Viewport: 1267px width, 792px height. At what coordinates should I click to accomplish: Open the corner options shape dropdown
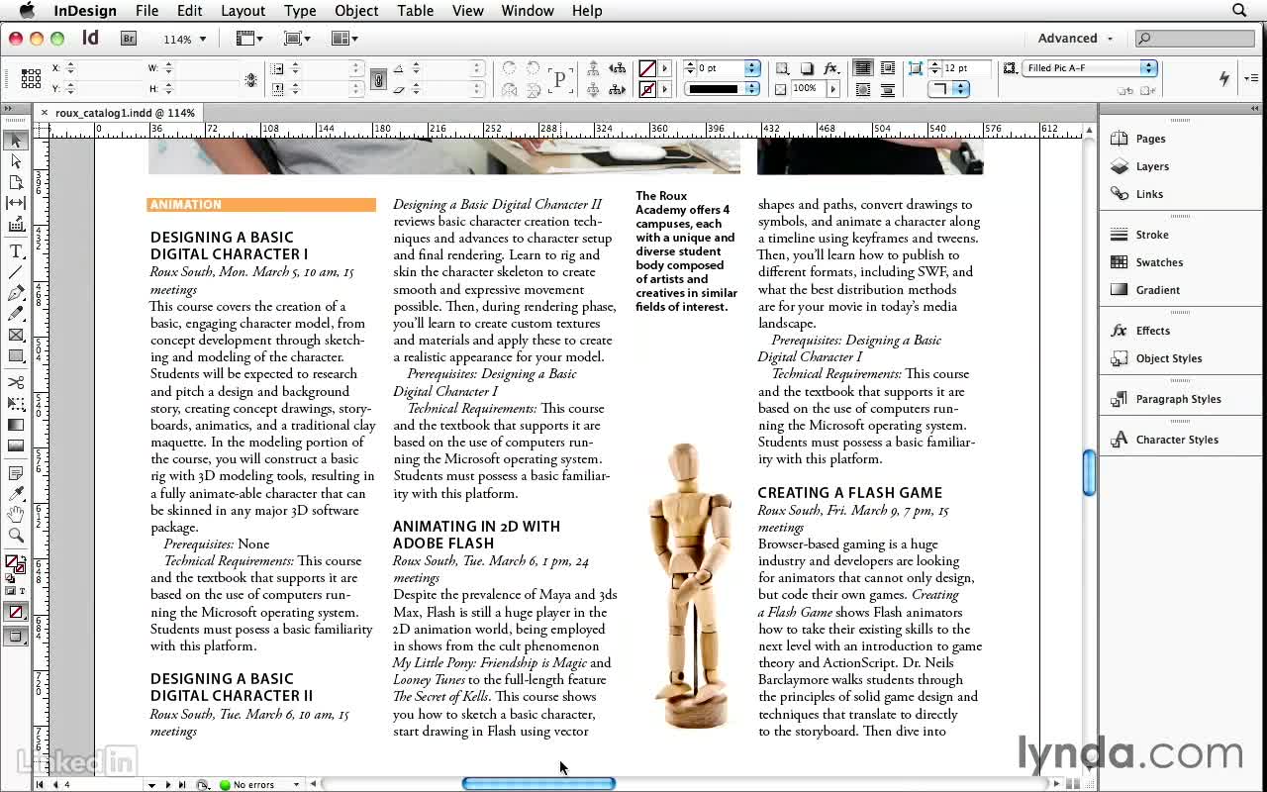948,89
